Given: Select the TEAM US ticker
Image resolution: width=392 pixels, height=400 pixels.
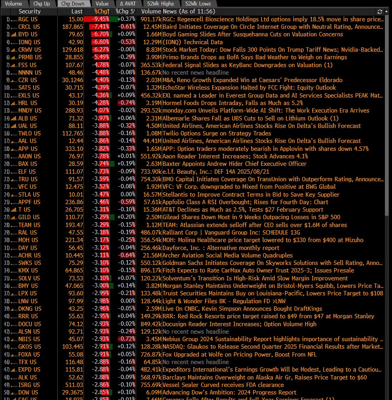Looking at the screenshot, I should point(29,225).
